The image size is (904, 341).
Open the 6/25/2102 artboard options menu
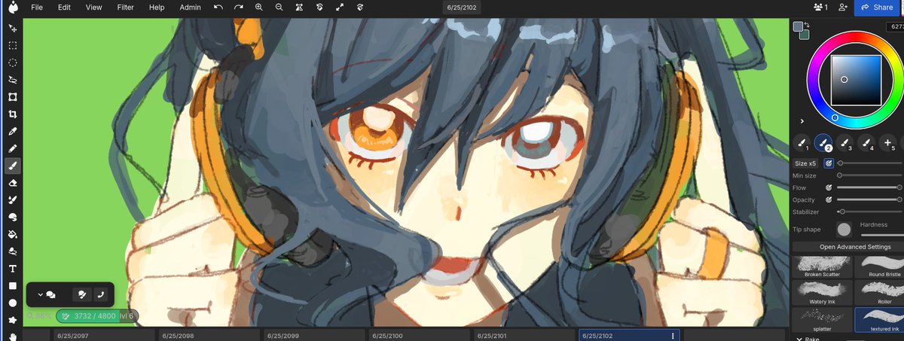[x=673, y=336]
